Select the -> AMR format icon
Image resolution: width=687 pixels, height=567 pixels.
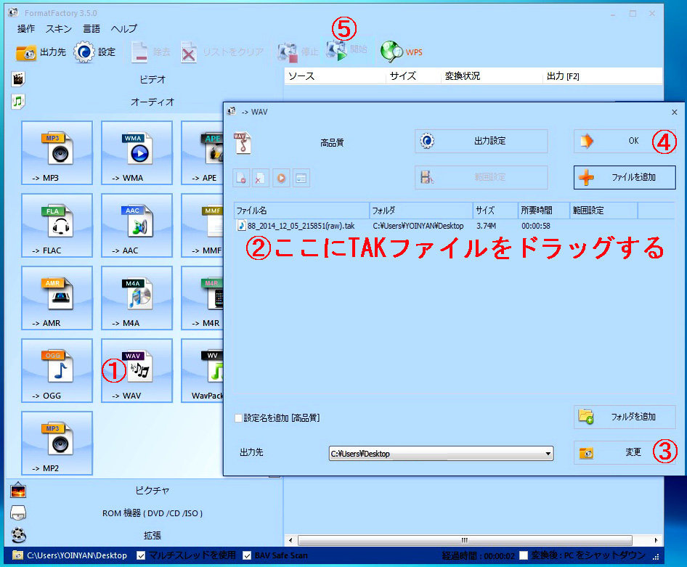click(57, 298)
